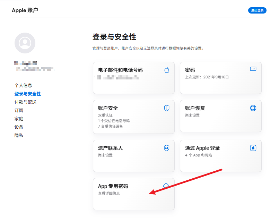
Task: Open the 账户恢复 card title
Action: point(195,108)
